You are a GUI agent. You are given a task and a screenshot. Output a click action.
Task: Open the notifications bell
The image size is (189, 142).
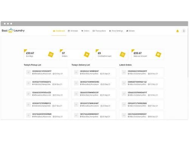click(177, 31)
